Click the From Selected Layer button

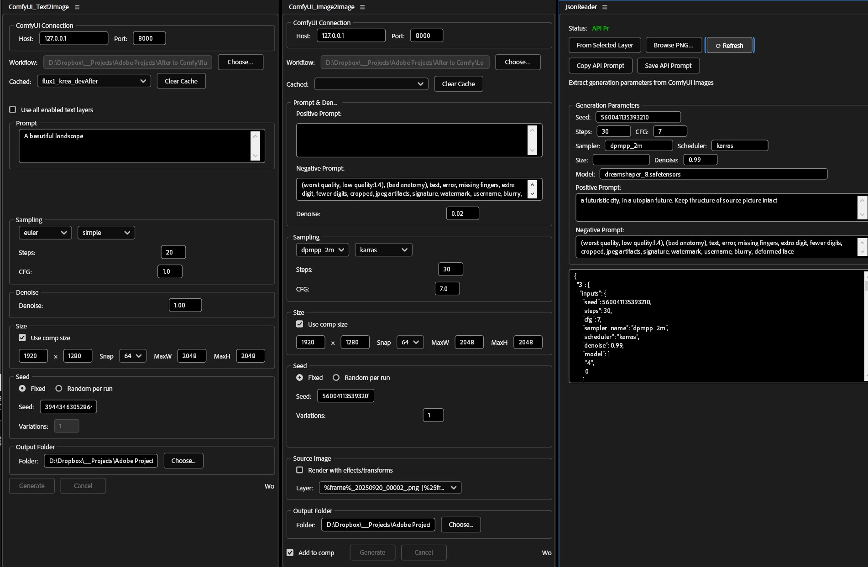pyautogui.click(x=605, y=45)
